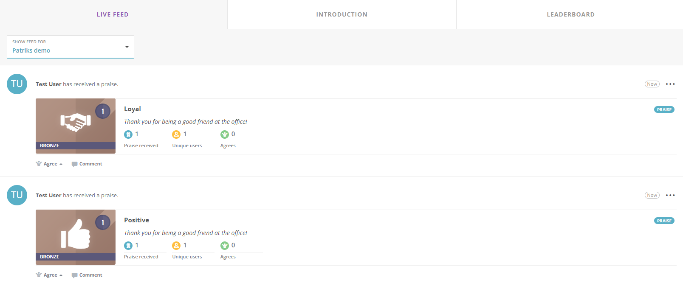Viewport: 683px width, 283px height.
Task: Open the Patriks demo feed selector
Action: 71,47
